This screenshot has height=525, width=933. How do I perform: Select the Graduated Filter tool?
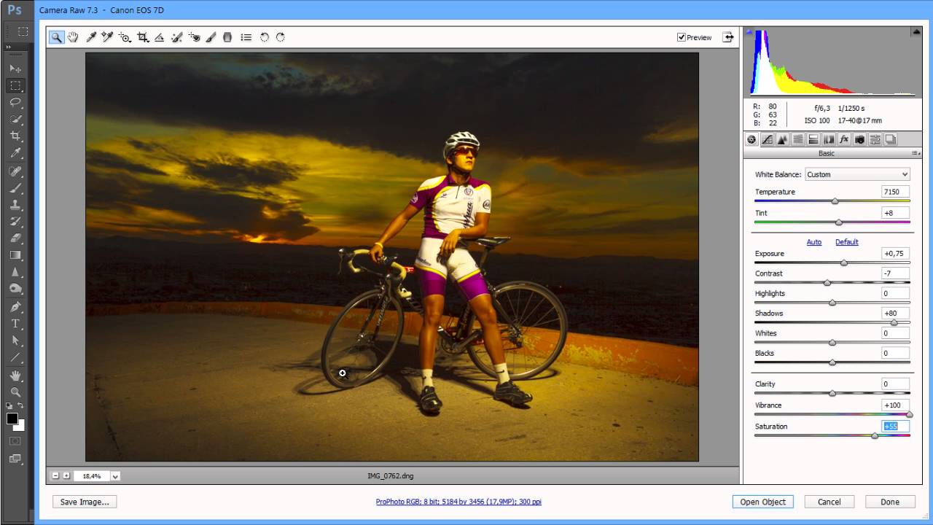pos(227,37)
